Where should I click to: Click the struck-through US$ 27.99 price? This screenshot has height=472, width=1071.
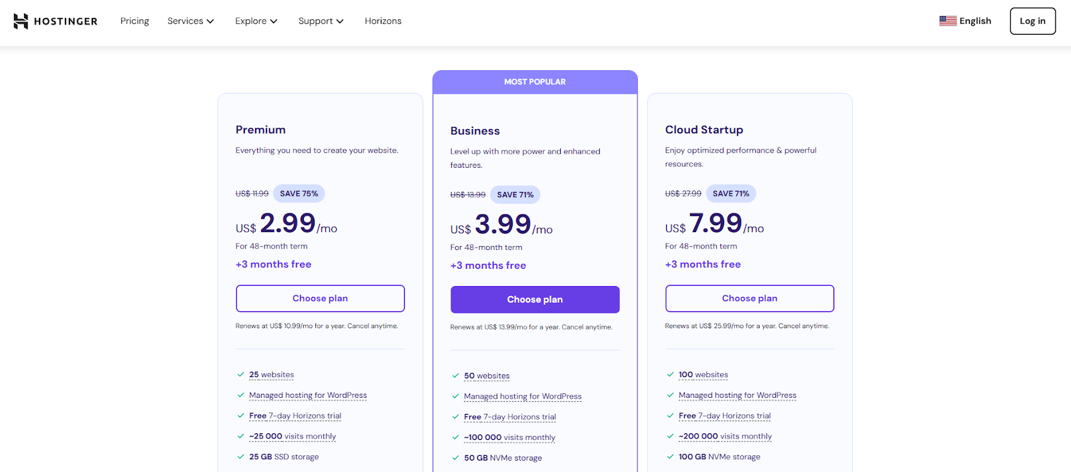coord(683,194)
